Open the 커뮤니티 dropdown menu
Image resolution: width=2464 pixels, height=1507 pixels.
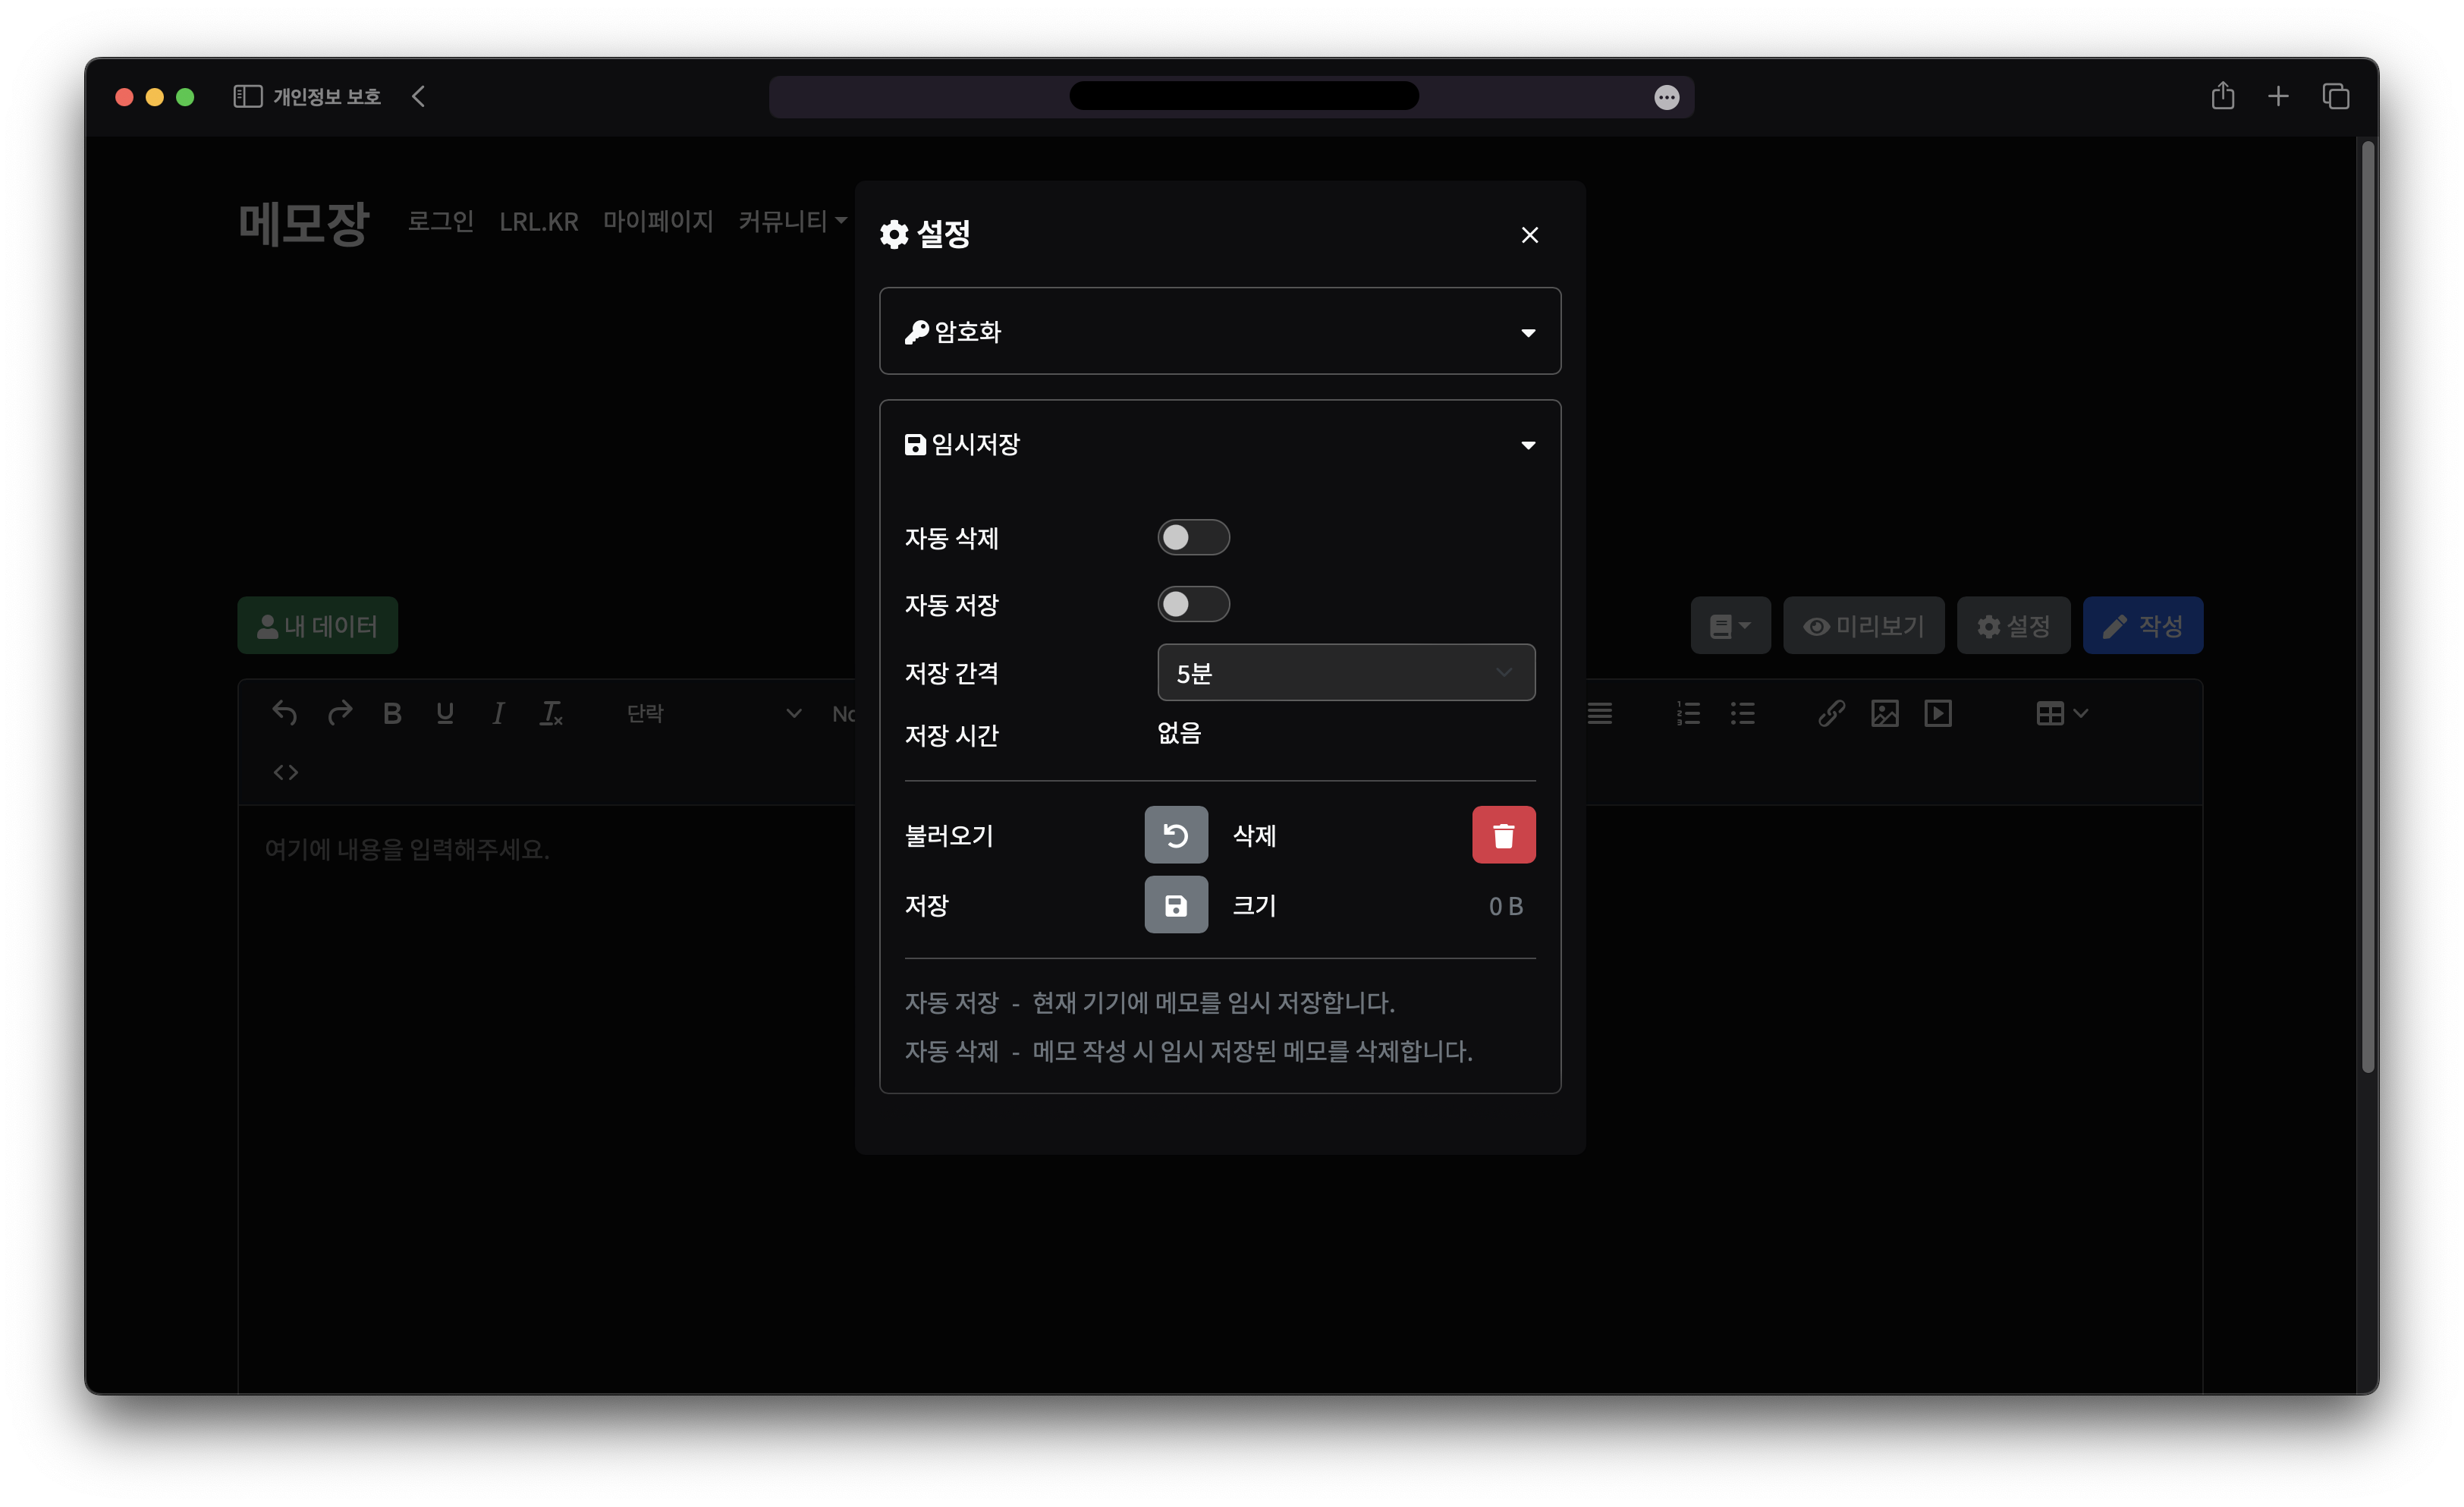(792, 221)
